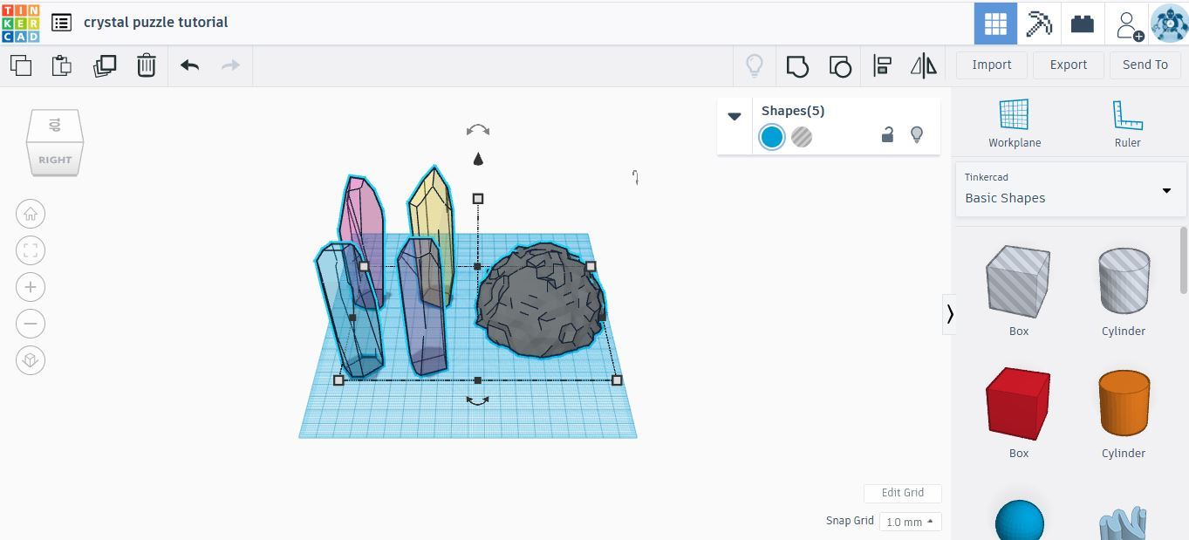Click the Import button
Screen dimensions: 1189x540
point(991,65)
